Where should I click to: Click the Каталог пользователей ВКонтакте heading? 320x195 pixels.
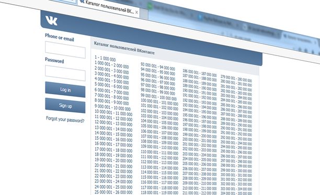124,48
